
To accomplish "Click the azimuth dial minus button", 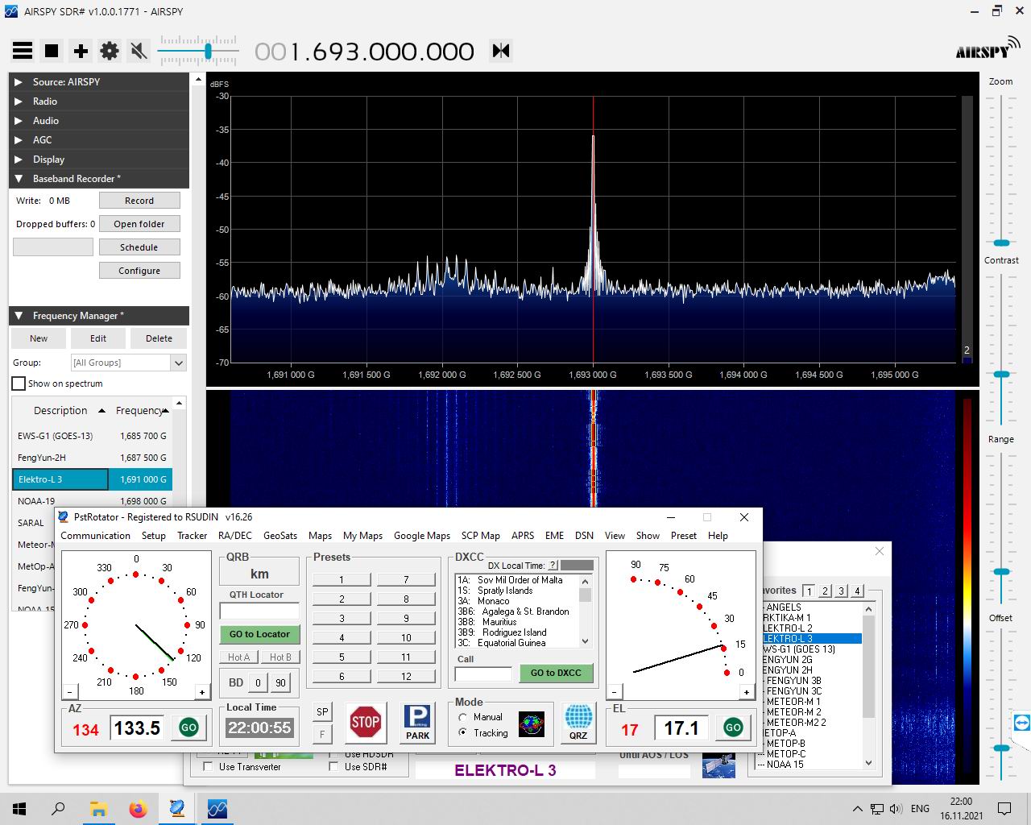I will [70, 692].
